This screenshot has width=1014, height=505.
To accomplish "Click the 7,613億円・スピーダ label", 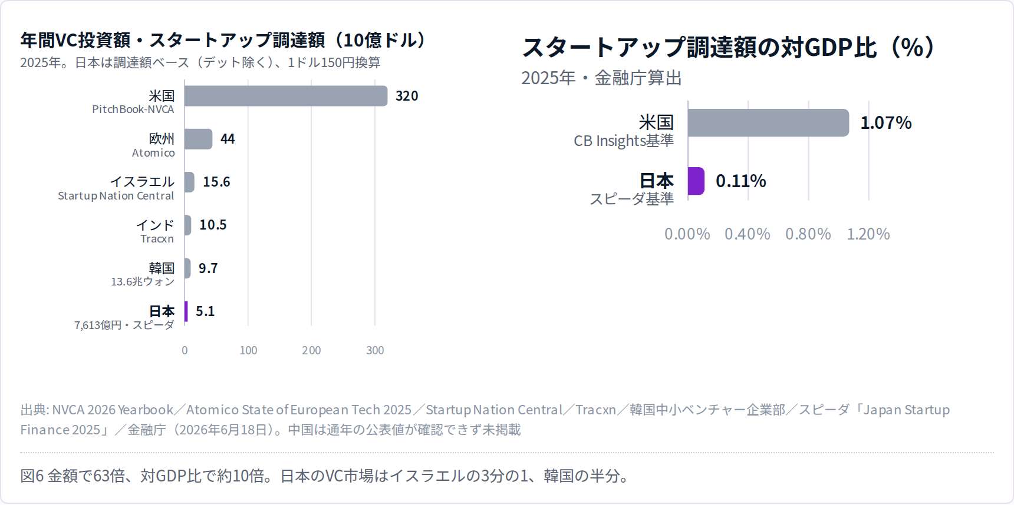I will 124,325.
